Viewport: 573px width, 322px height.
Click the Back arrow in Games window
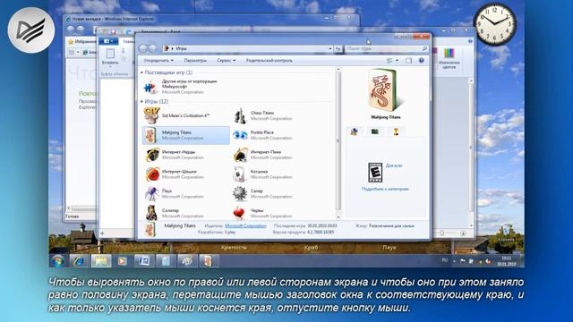143,48
